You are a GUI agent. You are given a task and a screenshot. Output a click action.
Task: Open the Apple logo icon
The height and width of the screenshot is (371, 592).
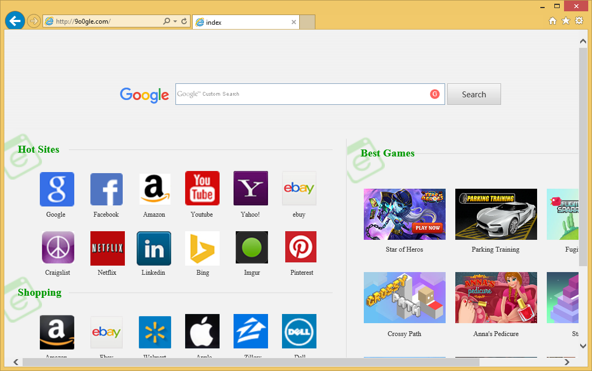202,331
